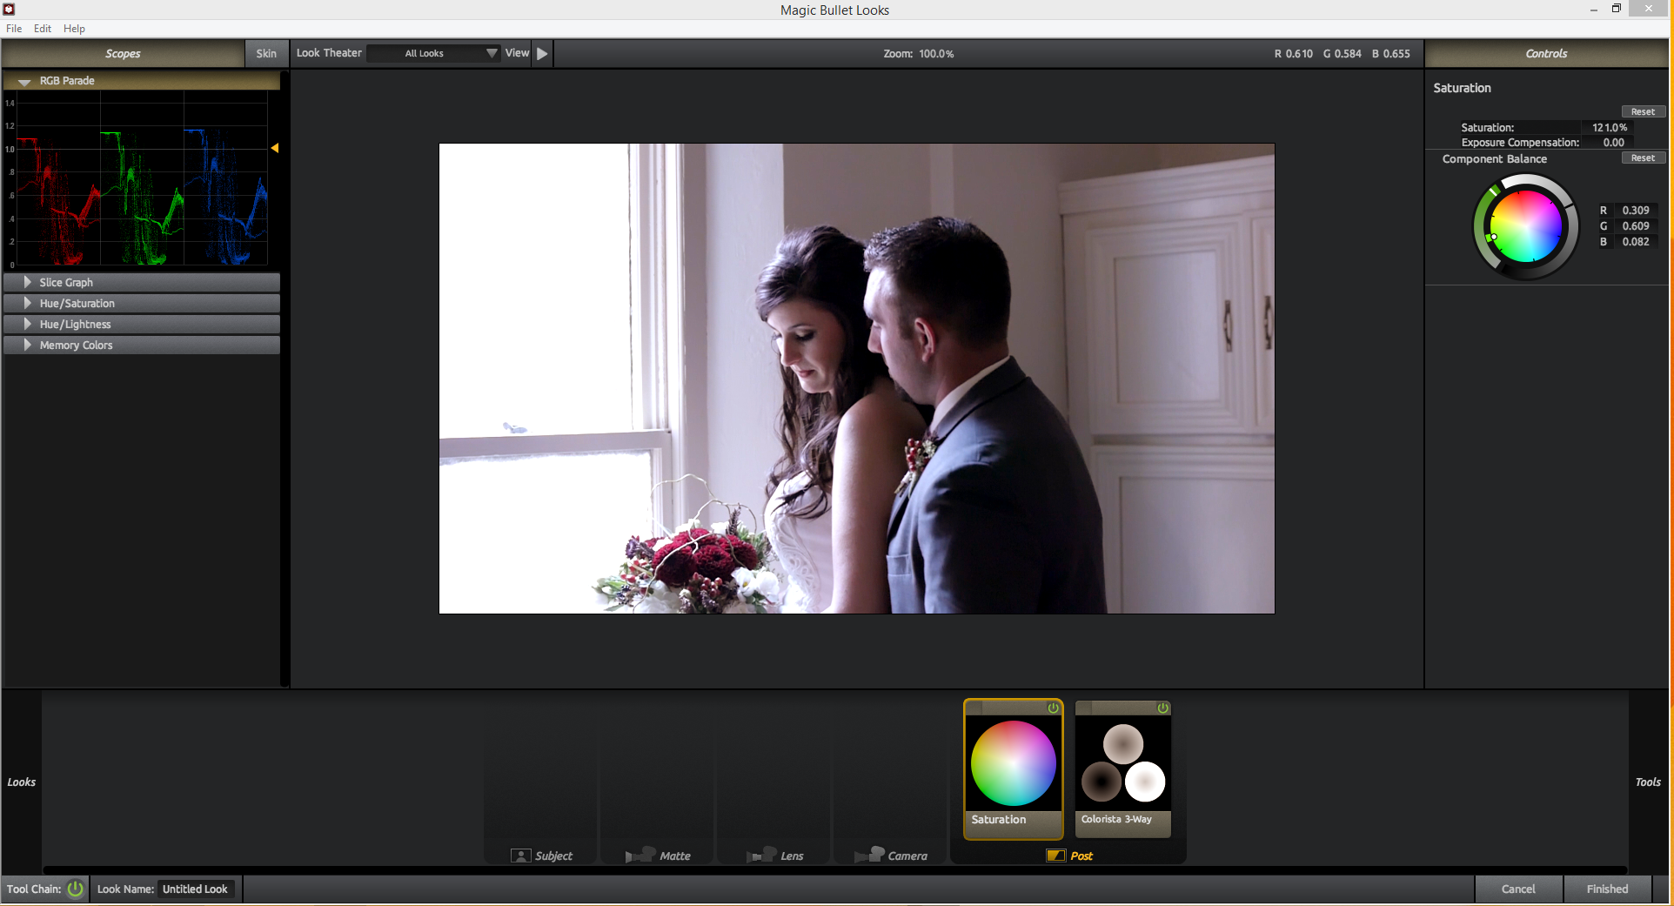Viewport: 1674px width, 906px height.
Task: Click the wedding couple preview image
Action: point(857,379)
